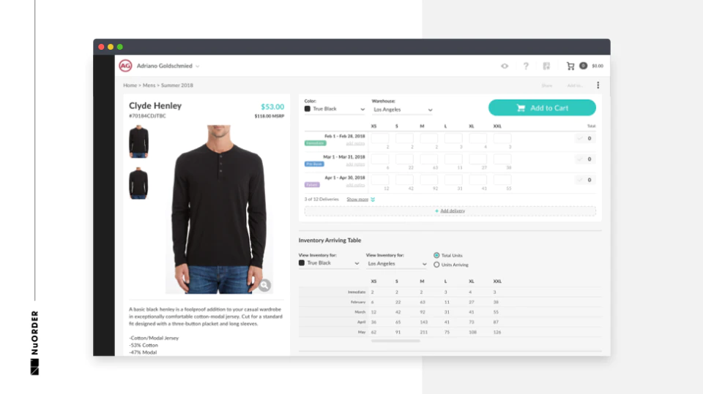Click the checkmark icon in Feb delivery row
The image size is (703, 394).
pos(580,138)
